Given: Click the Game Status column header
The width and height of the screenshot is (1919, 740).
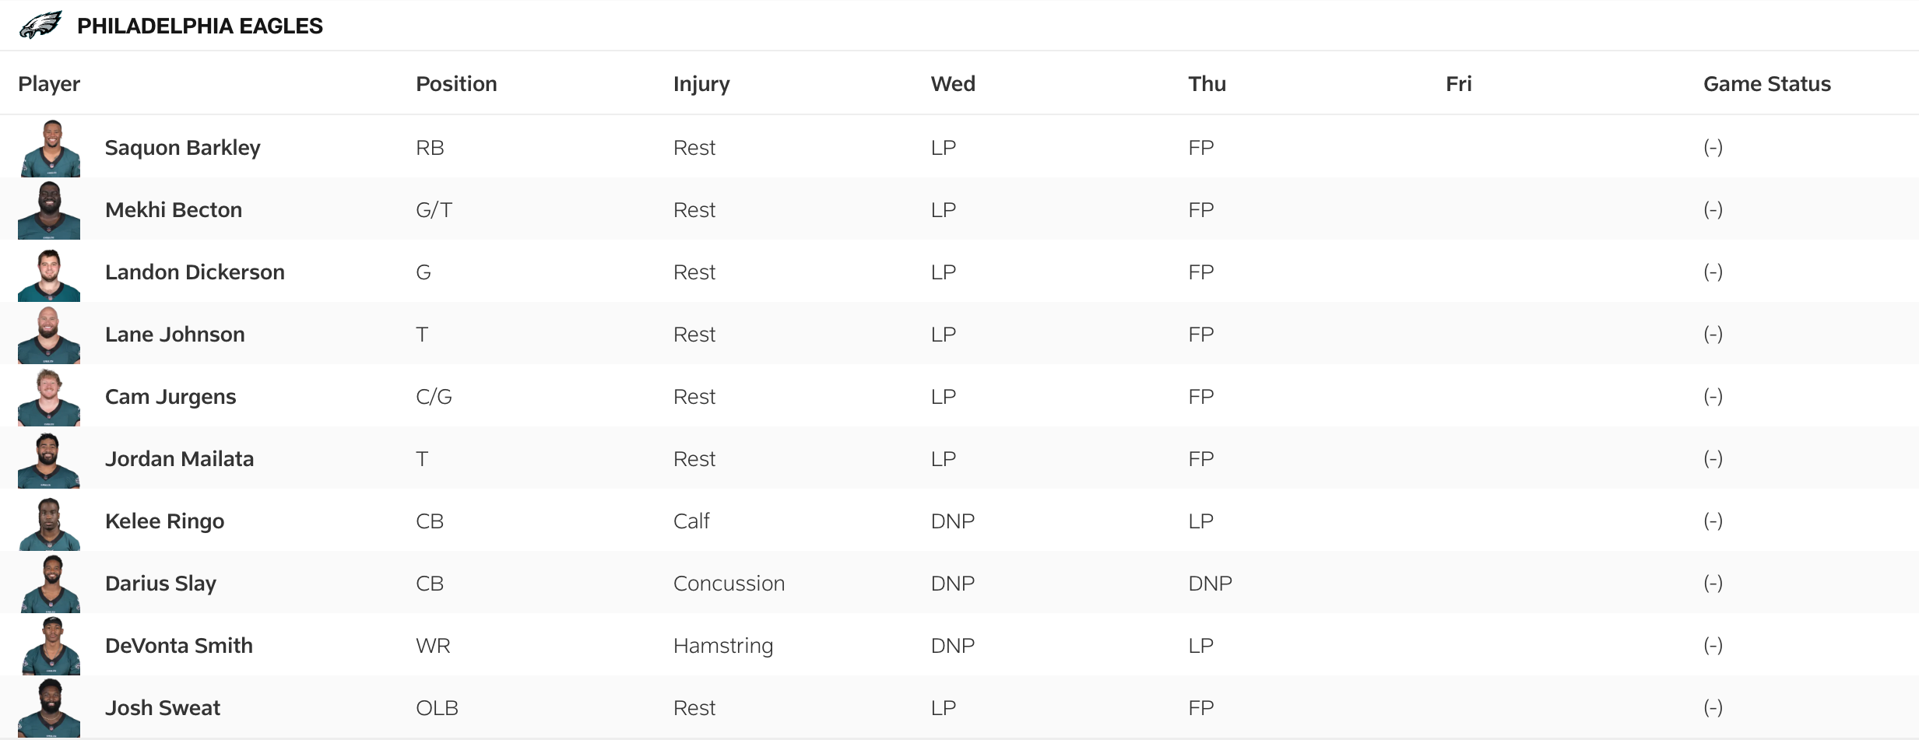Looking at the screenshot, I should [1766, 84].
